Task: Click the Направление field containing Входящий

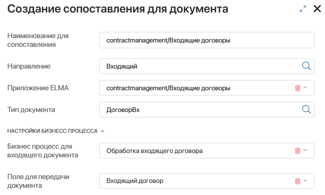Action: (207, 66)
